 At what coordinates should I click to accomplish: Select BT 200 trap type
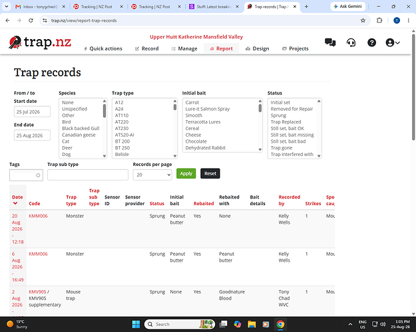tap(122, 141)
